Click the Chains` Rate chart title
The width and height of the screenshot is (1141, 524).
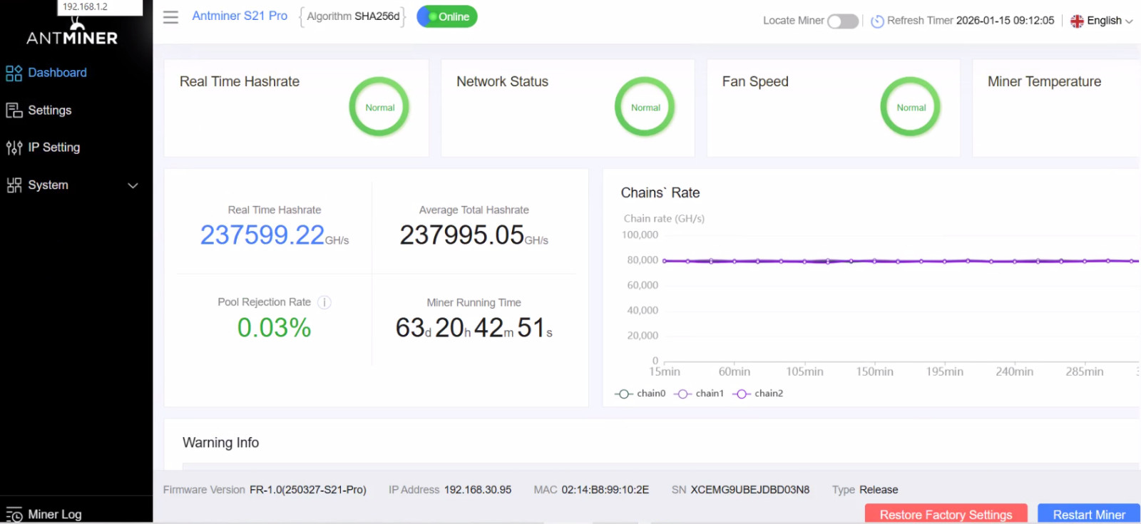(x=660, y=192)
